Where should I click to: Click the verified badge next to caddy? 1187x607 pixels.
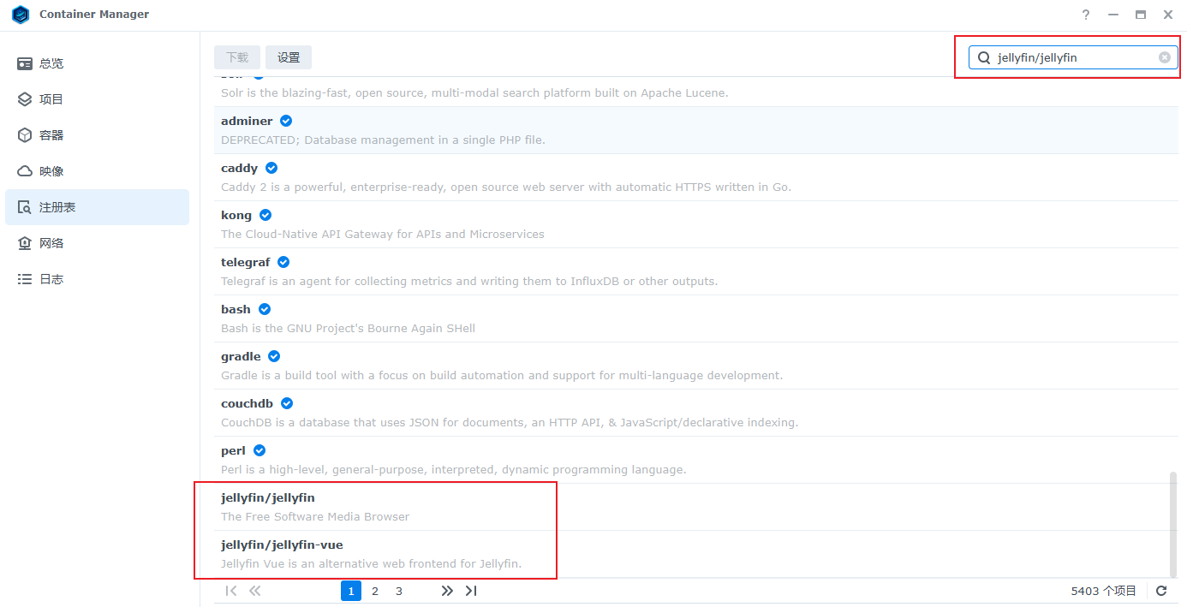click(x=271, y=168)
